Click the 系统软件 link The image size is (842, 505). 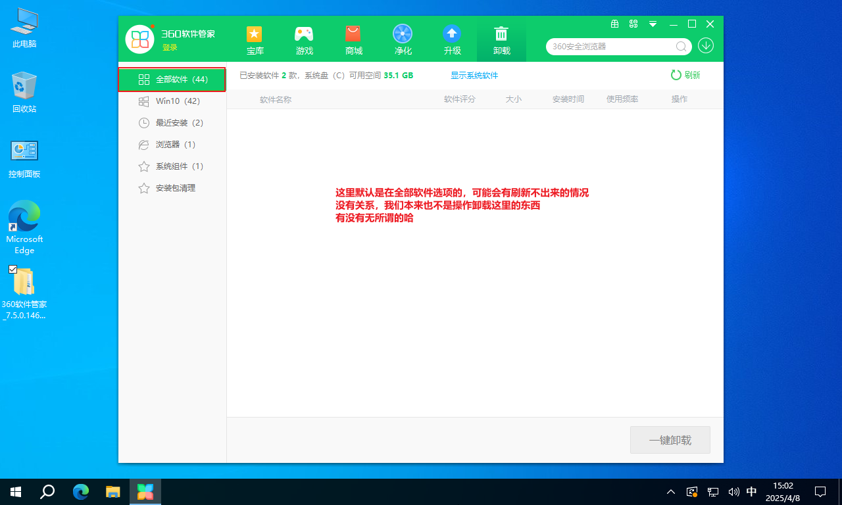click(x=482, y=76)
